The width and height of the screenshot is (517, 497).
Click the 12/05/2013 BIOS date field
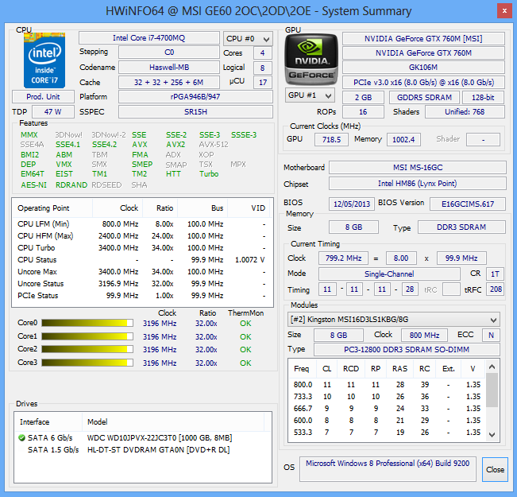click(352, 204)
